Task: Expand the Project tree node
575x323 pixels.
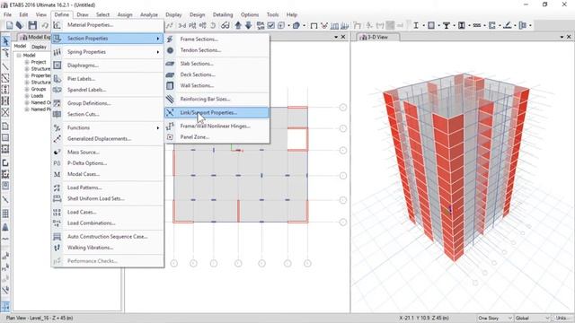Action: pyautogui.click(x=27, y=62)
